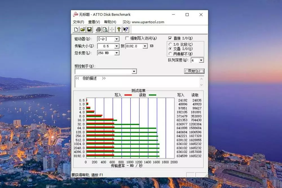Click the 1024.0 row write value 636102

click(182, 144)
